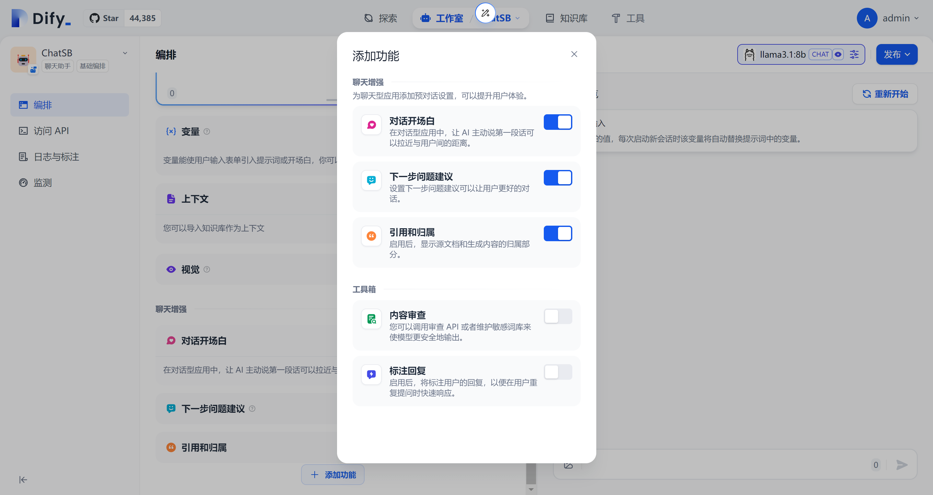Turn off 下一步问题建议 switch
The height and width of the screenshot is (495, 933).
tap(557, 178)
